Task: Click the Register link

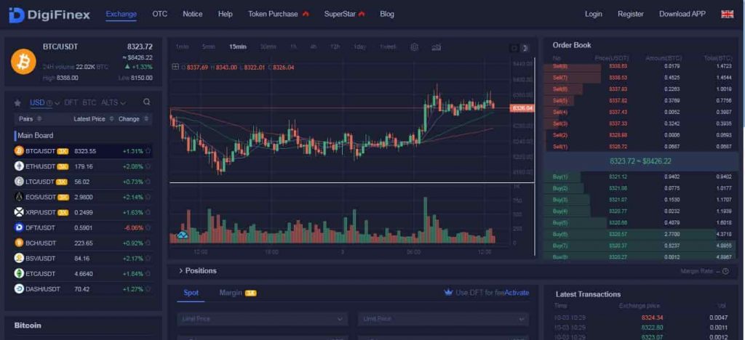Action: (630, 14)
